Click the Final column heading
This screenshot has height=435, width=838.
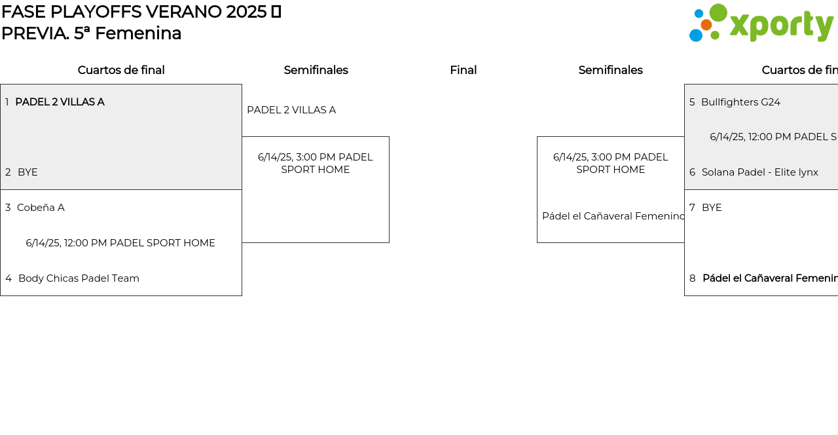[x=463, y=70]
